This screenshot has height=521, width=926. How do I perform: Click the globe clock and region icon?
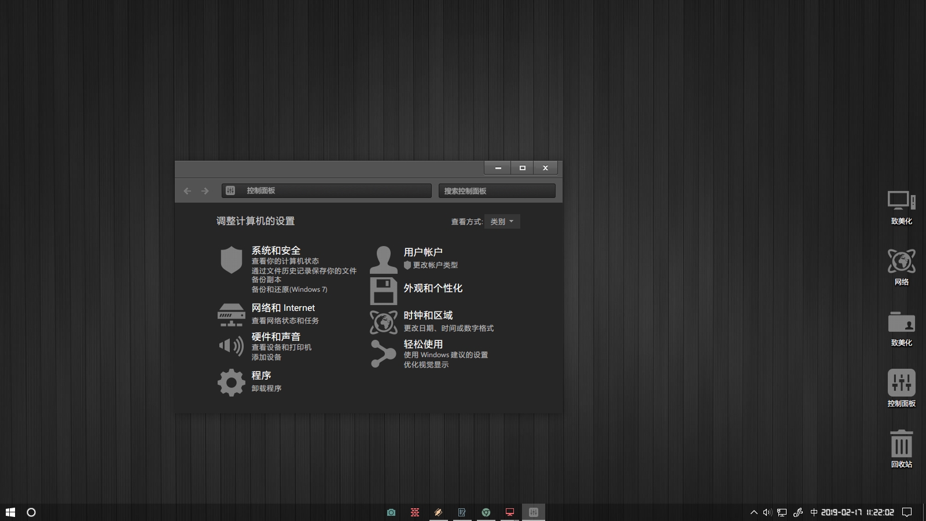pos(383,322)
